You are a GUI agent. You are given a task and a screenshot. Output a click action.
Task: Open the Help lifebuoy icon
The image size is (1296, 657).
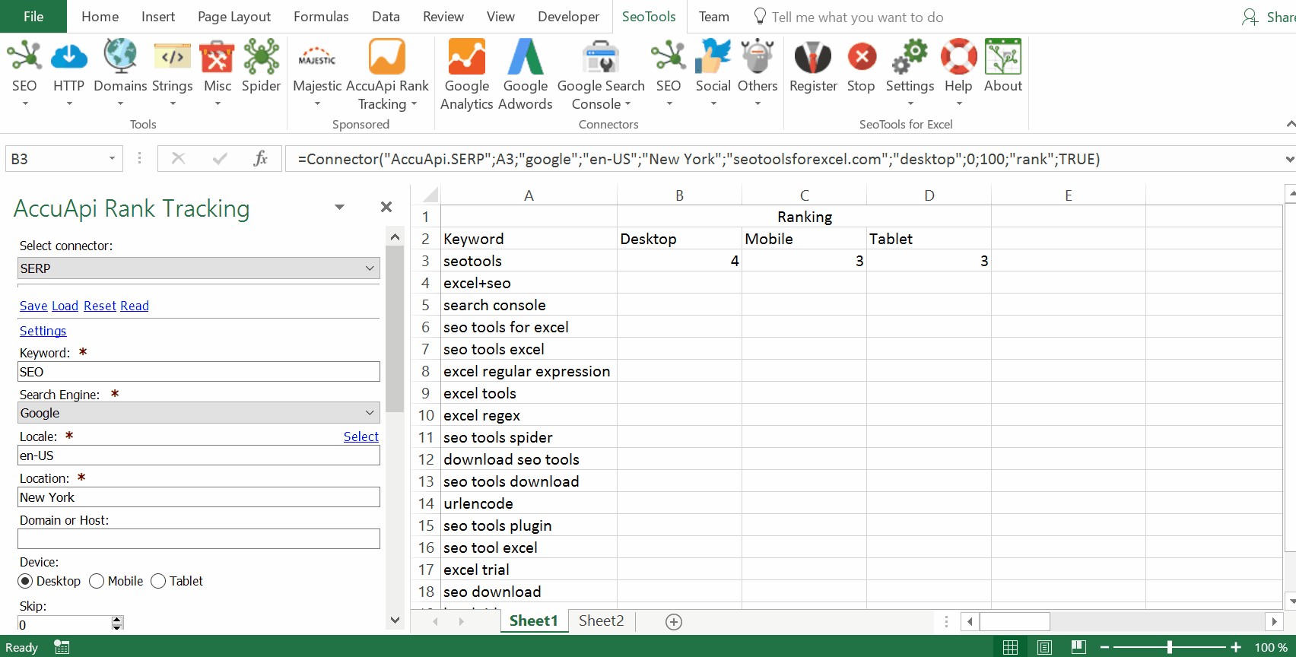(959, 57)
